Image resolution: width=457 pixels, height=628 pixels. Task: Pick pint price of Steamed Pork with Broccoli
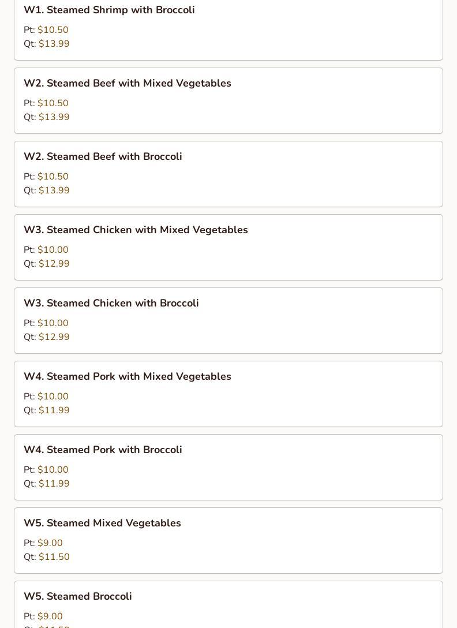click(x=53, y=470)
